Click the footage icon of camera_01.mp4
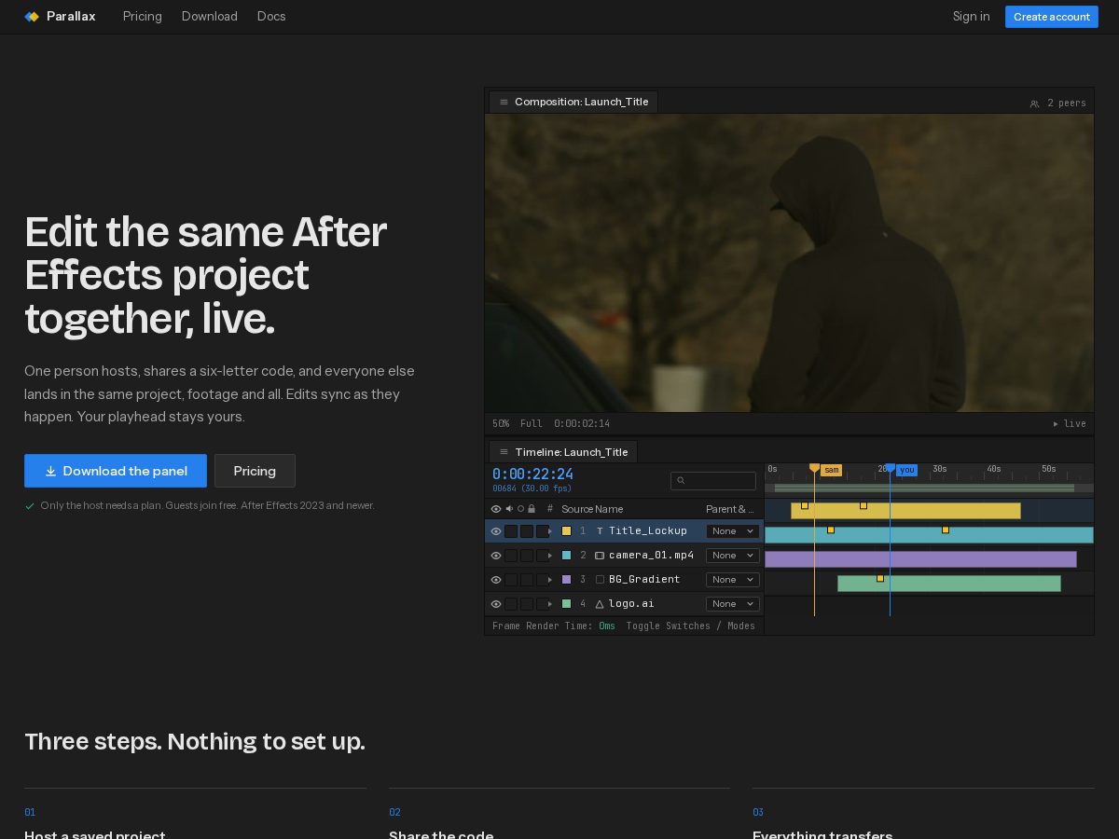The width and height of the screenshot is (1119, 839). click(x=600, y=556)
